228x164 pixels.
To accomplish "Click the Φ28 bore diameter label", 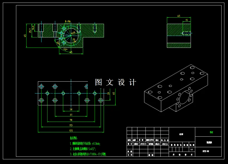I will 74,33.
